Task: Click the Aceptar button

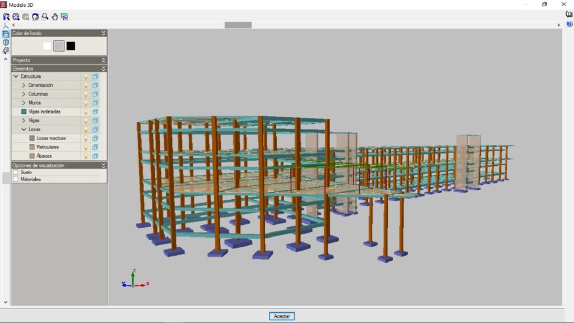Action: click(281, 316)
